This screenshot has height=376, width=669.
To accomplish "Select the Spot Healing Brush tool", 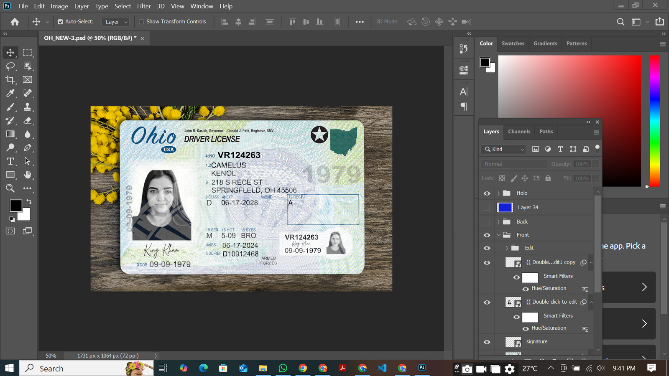I will pyautogui.click(x=28, y=93).
